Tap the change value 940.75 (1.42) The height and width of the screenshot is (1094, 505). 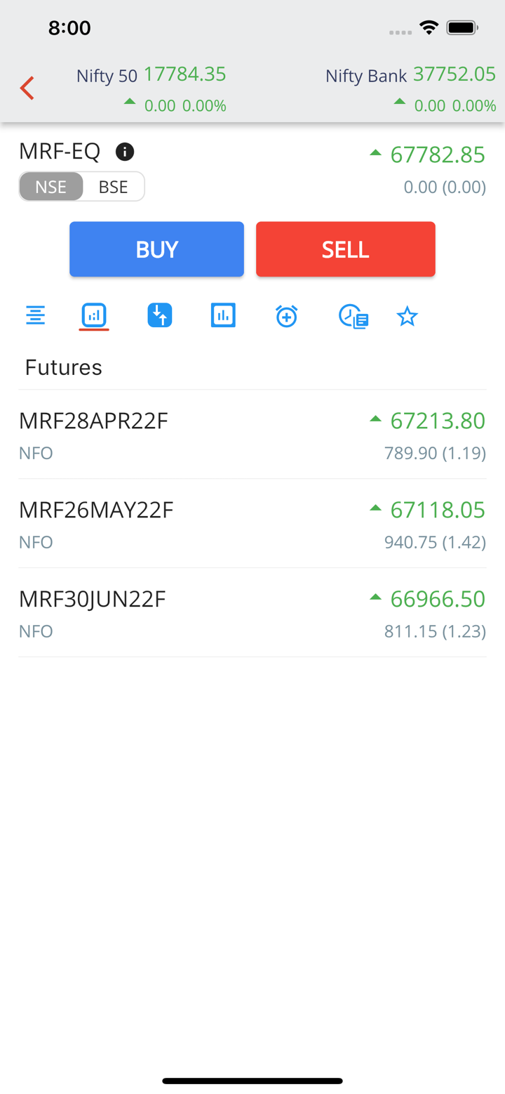click(x=435, y=542)
